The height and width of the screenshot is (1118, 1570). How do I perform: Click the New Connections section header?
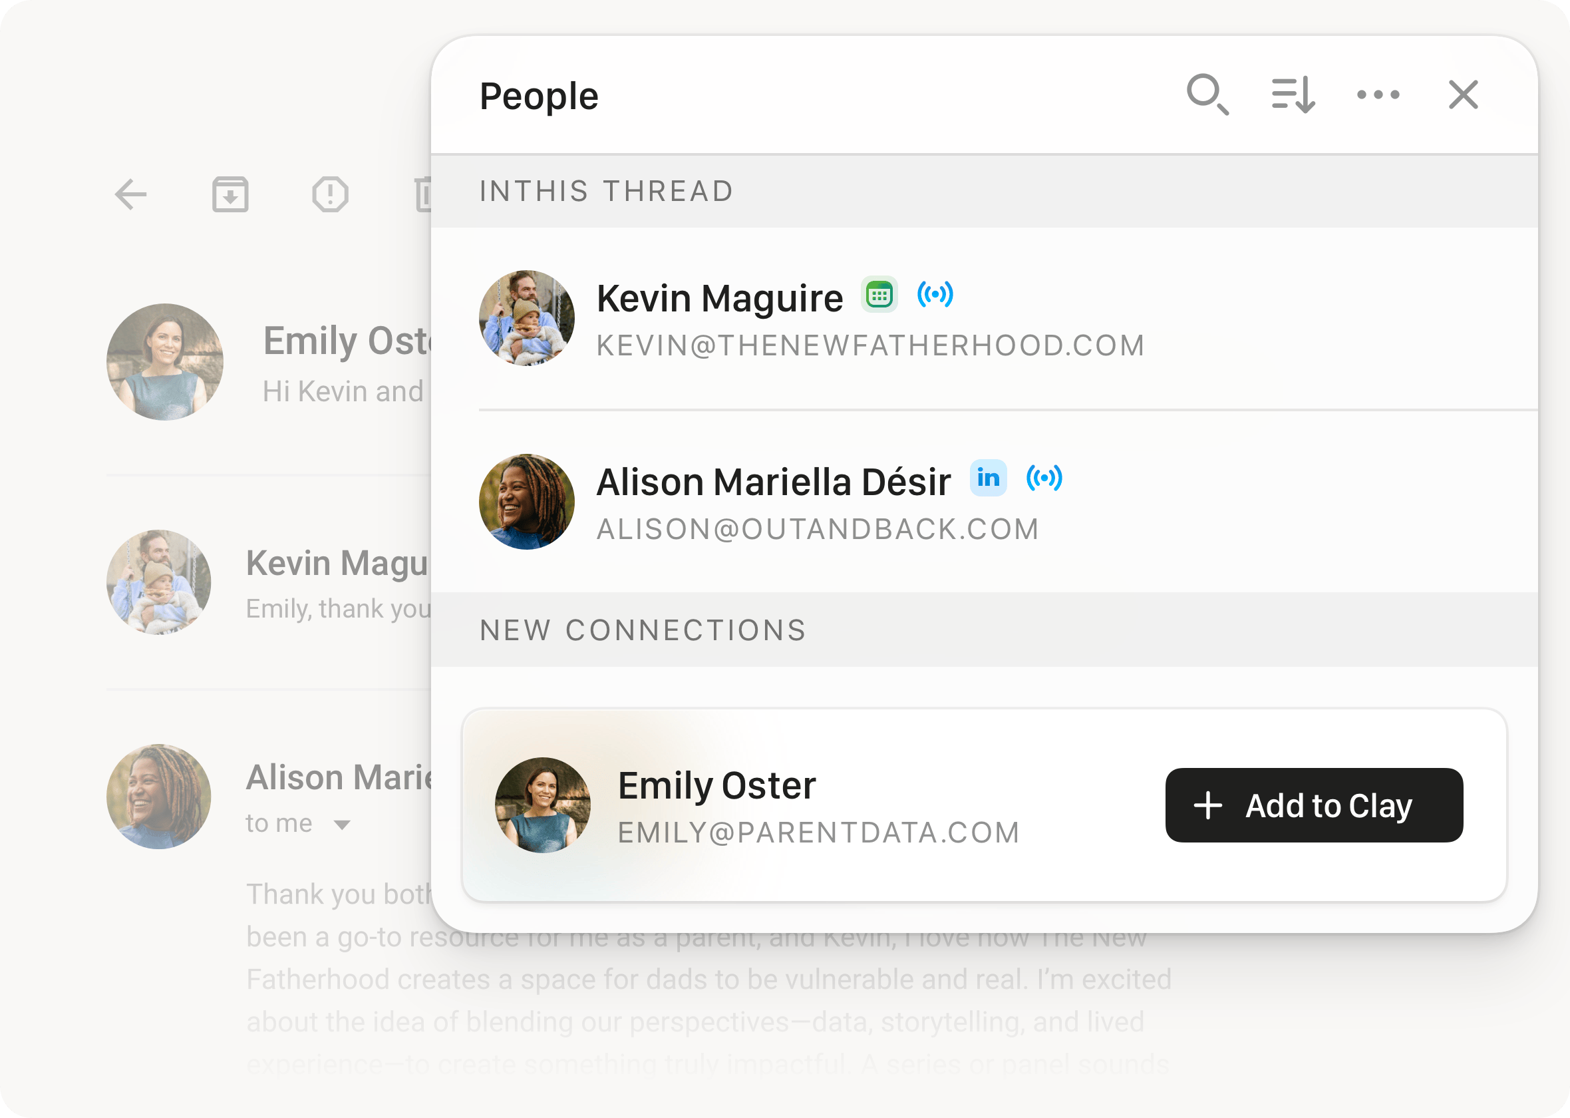[x=985, y=630]
